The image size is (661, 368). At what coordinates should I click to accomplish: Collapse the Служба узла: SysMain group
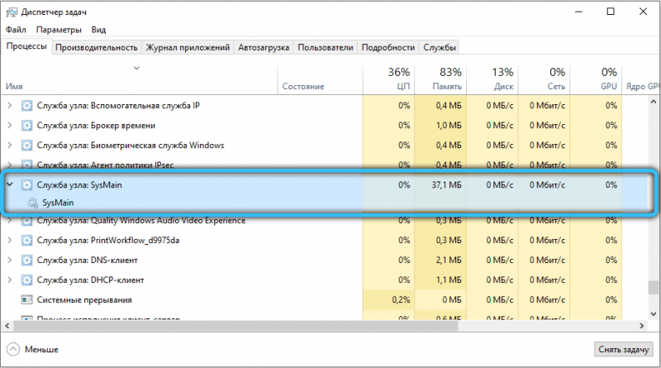click(10, 184)
